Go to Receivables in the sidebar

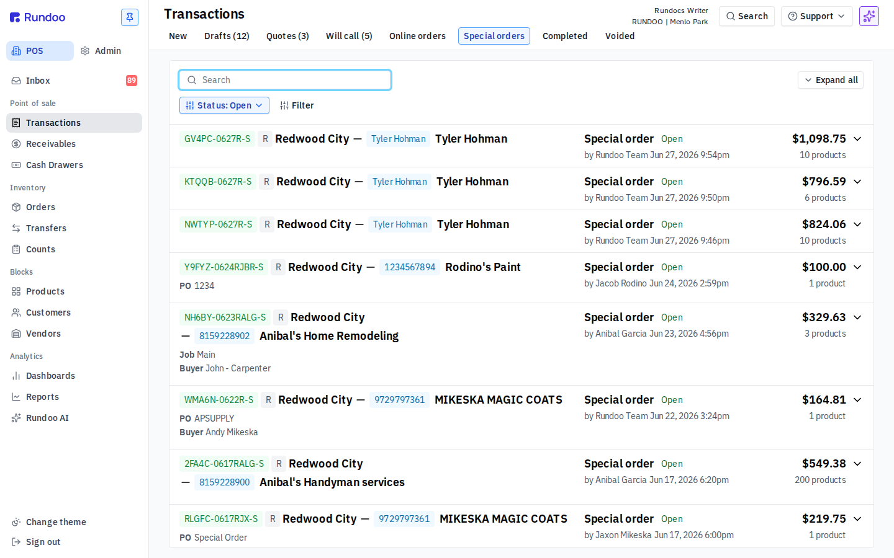(x=74, y=144)
